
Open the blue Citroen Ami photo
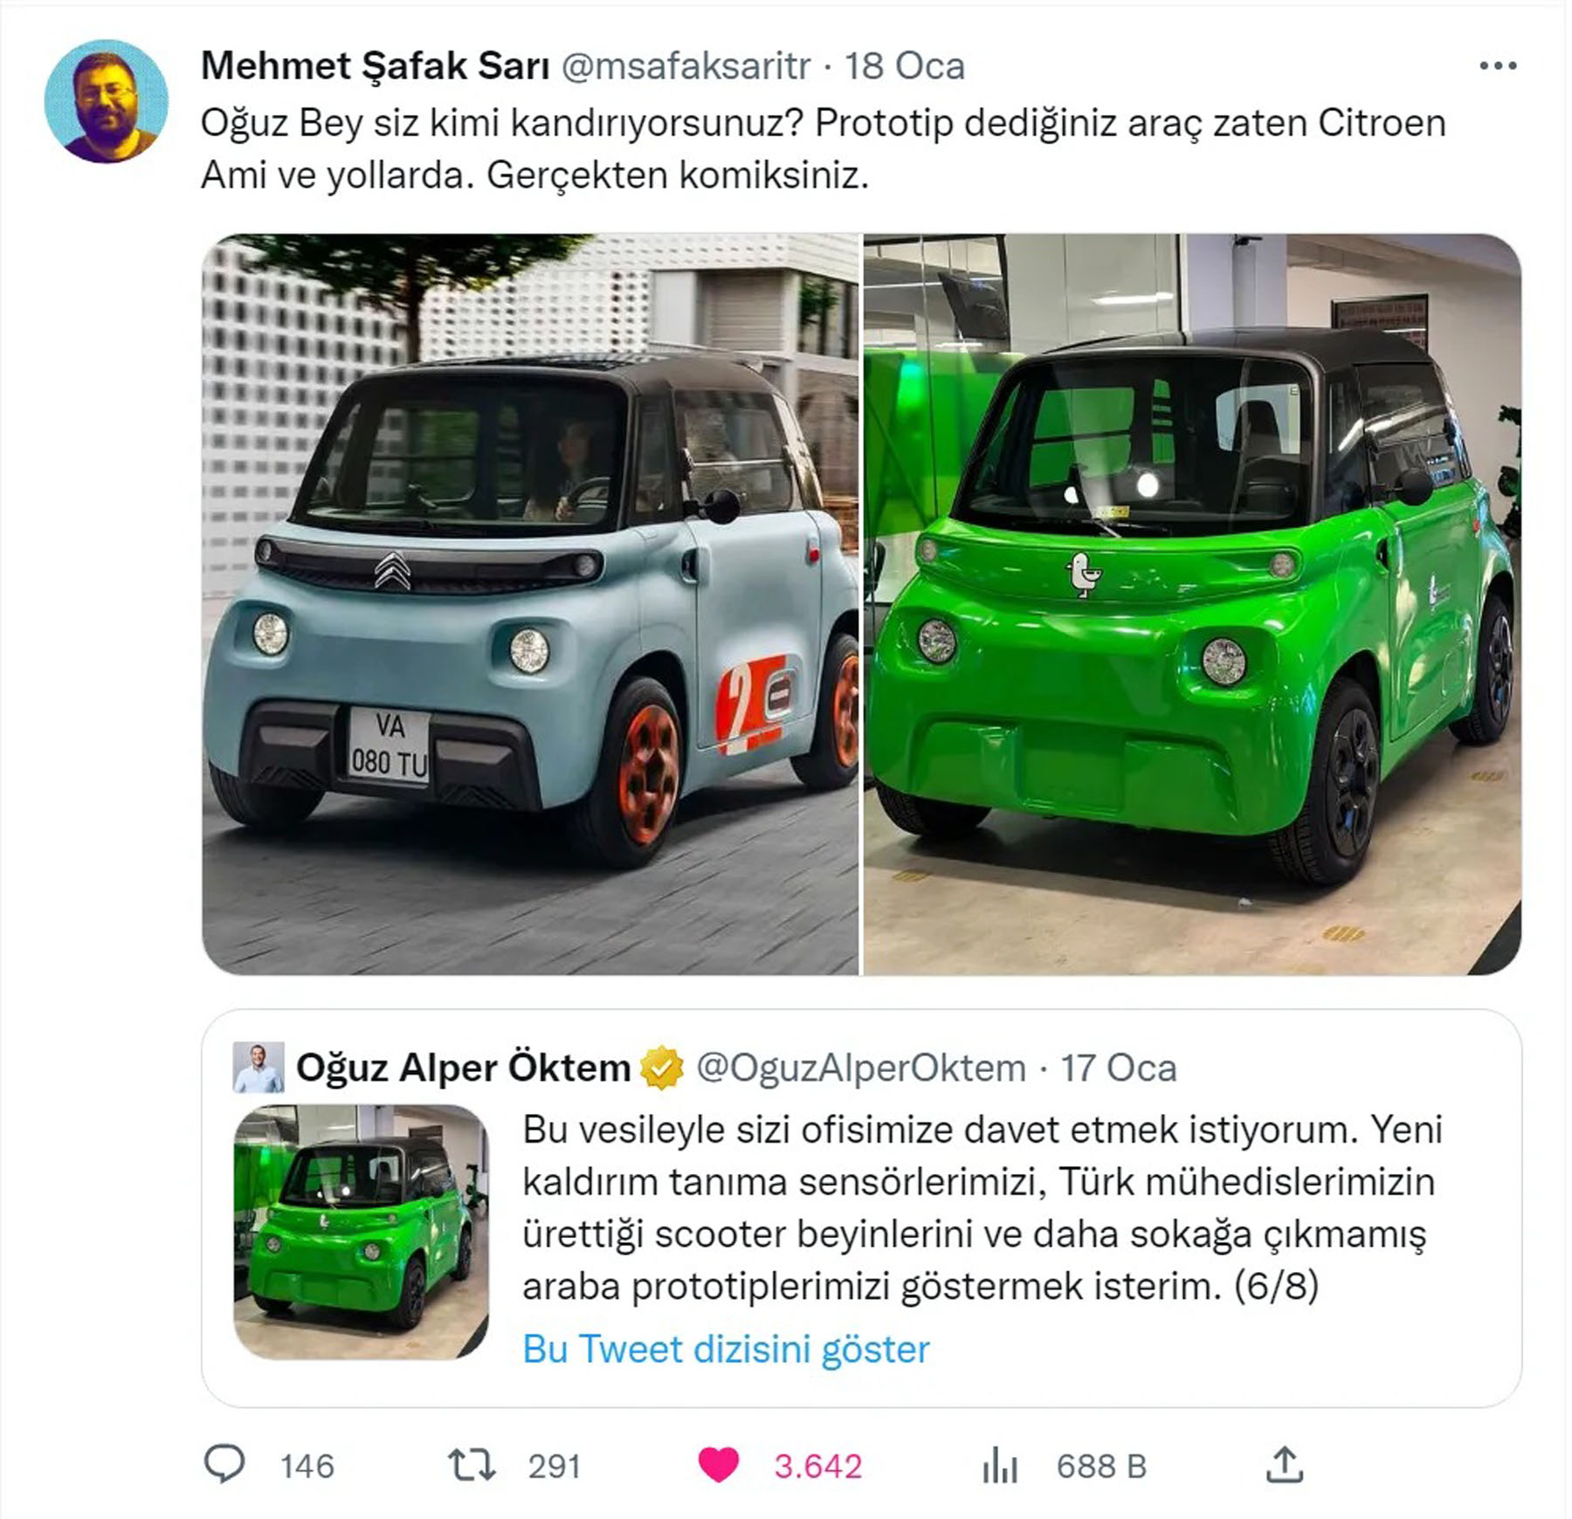[530, 604]
